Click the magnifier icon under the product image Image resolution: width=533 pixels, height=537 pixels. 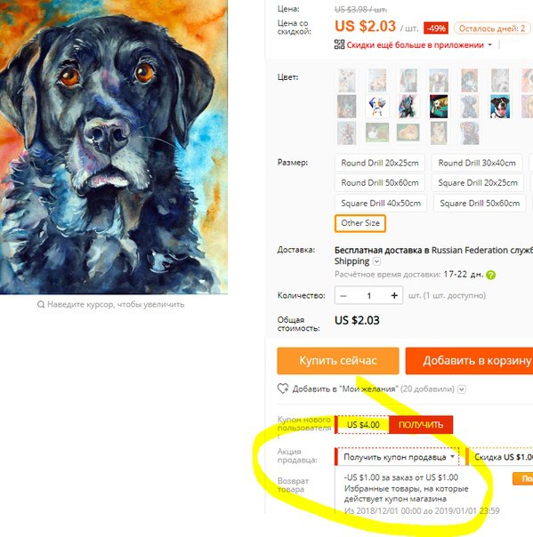coord(41,304)
